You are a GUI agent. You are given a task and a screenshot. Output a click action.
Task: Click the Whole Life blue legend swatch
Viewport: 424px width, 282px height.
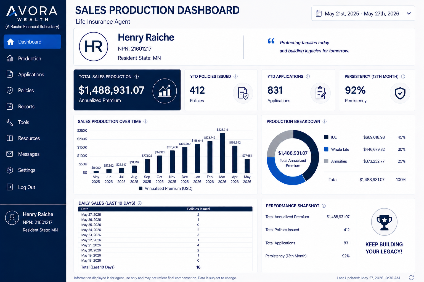326,149
